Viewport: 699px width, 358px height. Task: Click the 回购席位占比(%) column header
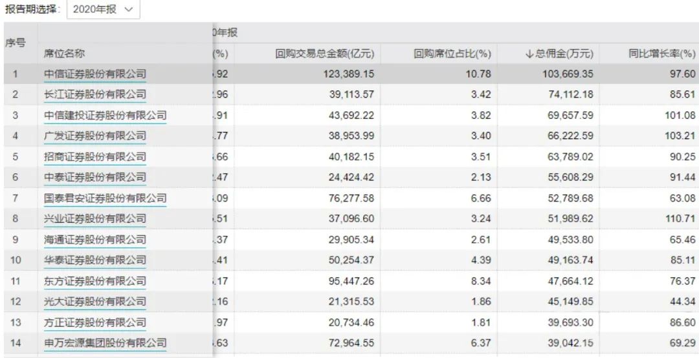452,53
